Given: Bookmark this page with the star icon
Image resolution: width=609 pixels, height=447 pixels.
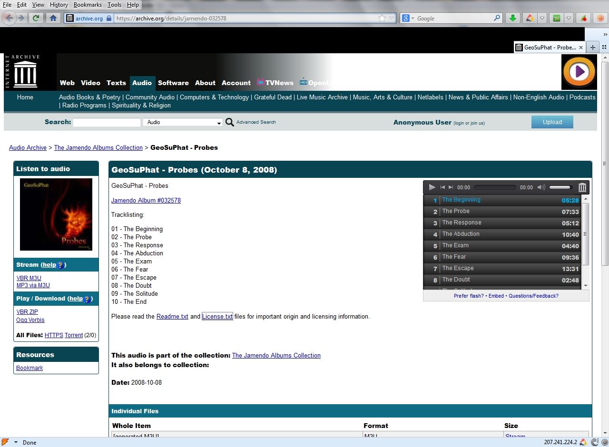Looking at the screenshot, I should pyautogui.click(x=382, y=18).
